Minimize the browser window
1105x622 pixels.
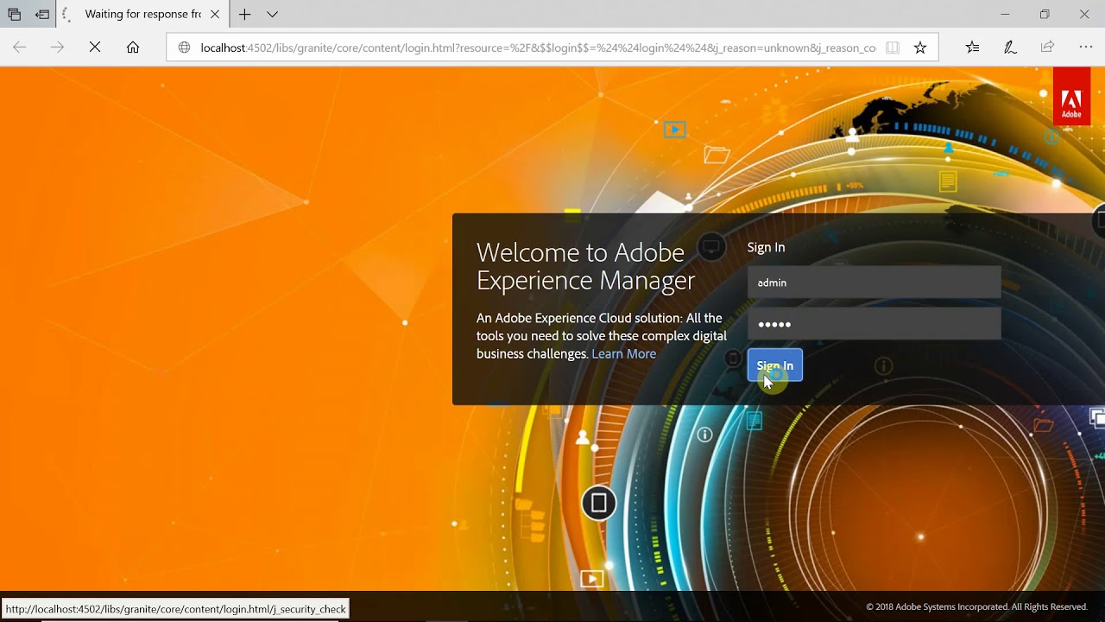(x=1005, y=15)
